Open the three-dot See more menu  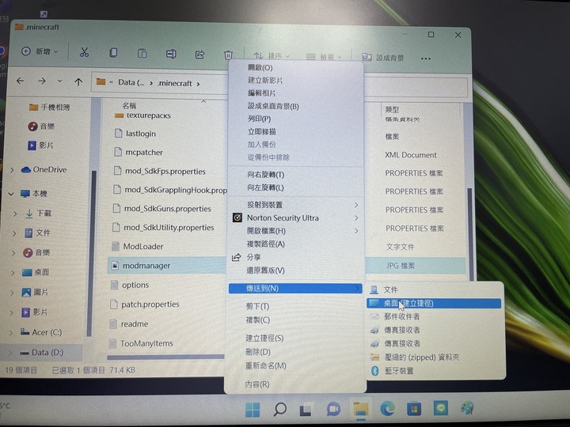[426, 59]
